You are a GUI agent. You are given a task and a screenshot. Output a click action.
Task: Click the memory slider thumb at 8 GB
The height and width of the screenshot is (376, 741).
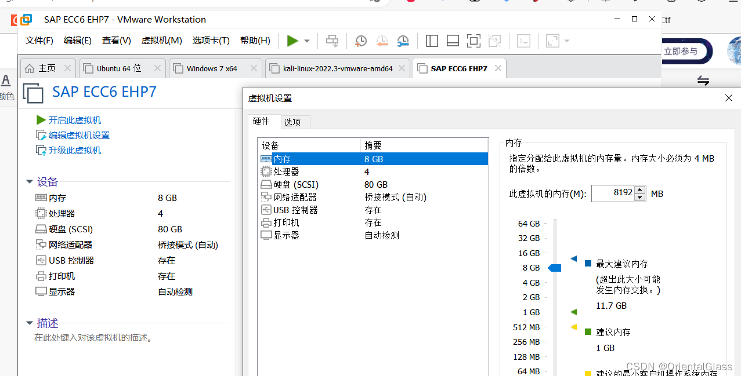[555, 268]
